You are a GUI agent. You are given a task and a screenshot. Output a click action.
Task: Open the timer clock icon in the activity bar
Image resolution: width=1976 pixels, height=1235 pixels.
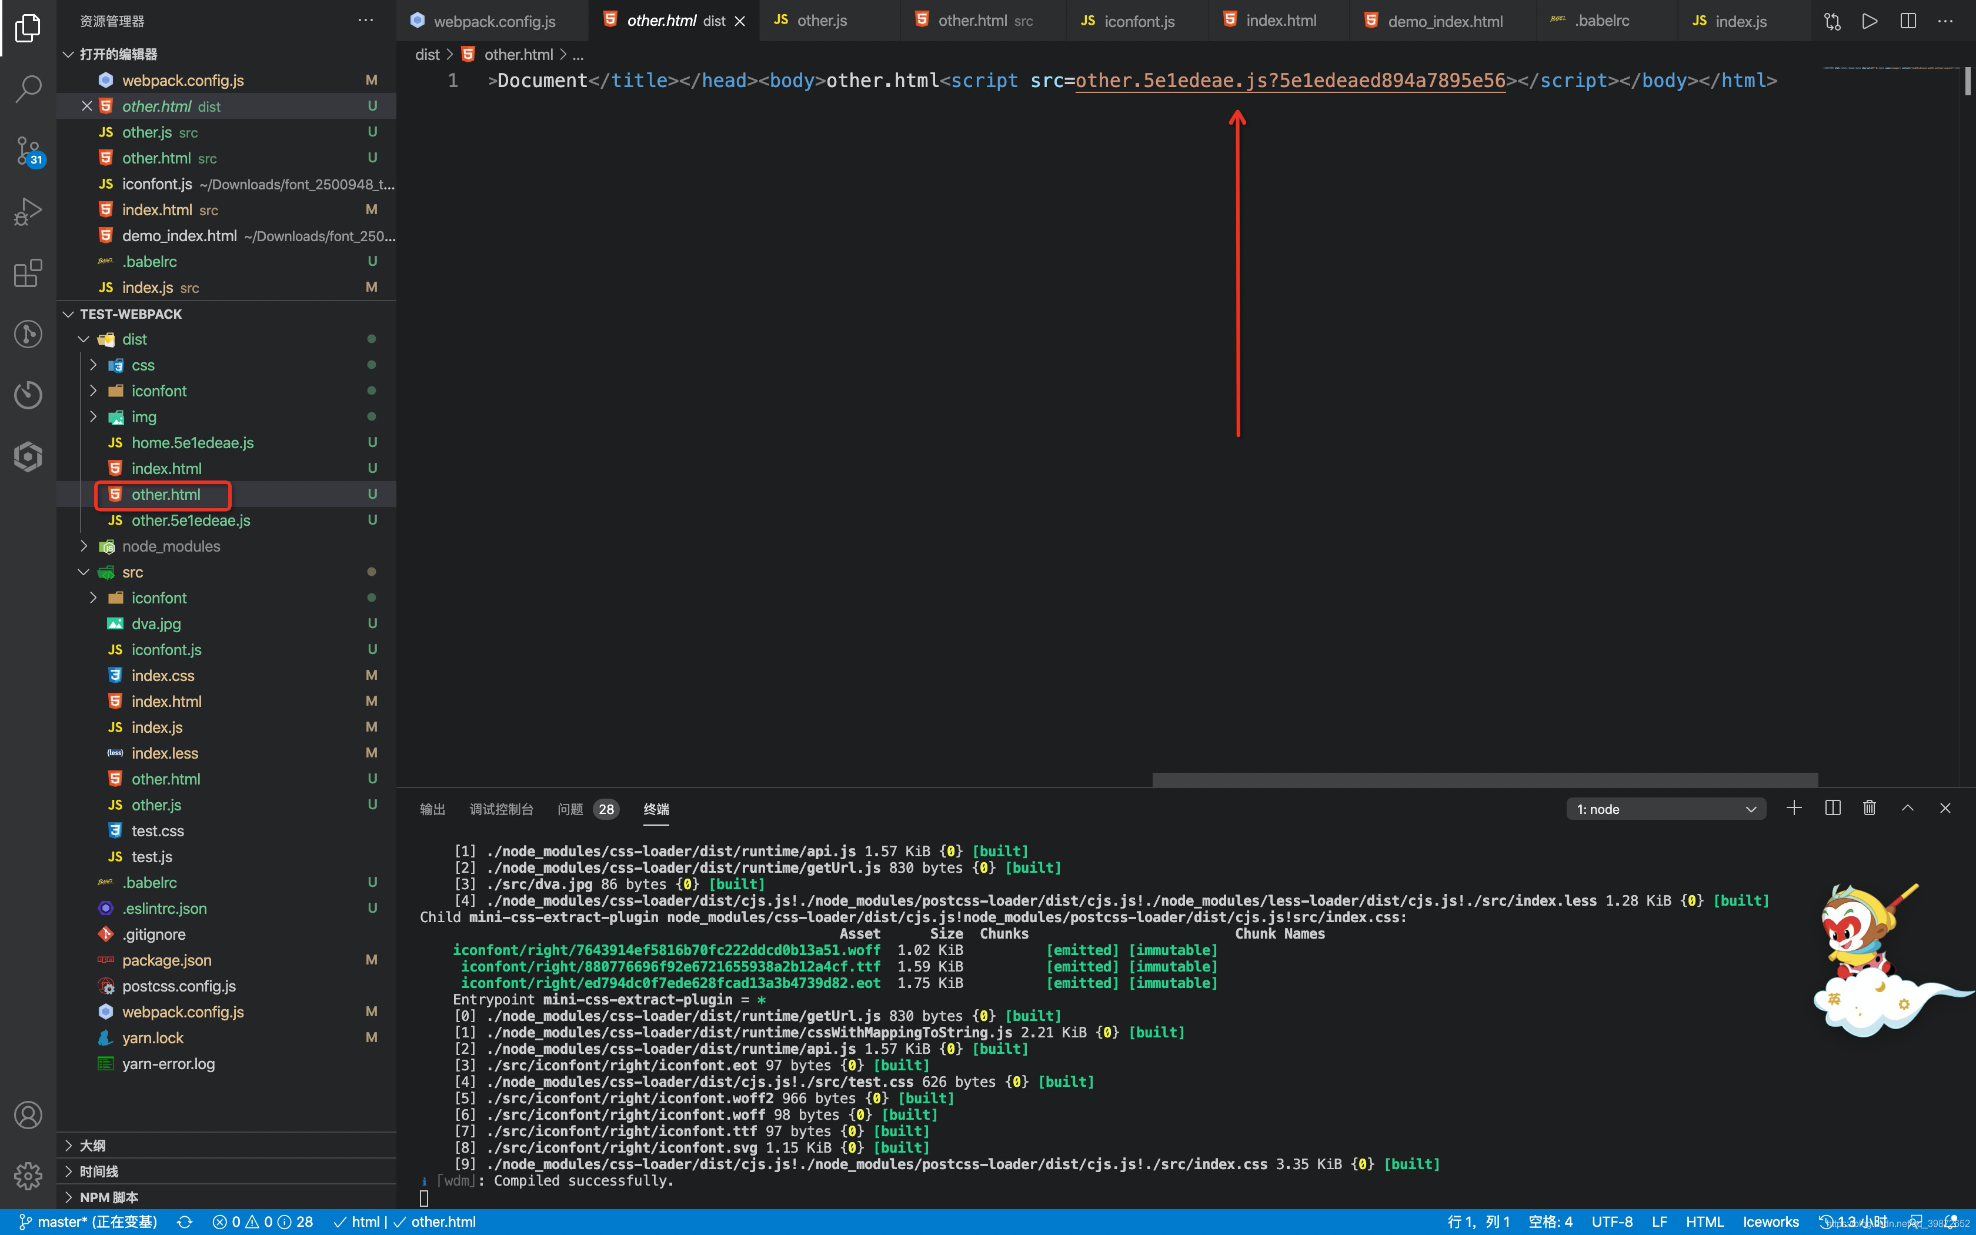28,395
